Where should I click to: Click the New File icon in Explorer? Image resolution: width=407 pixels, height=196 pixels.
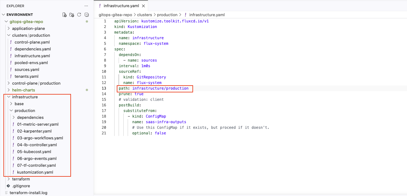[x=64, y=15]
